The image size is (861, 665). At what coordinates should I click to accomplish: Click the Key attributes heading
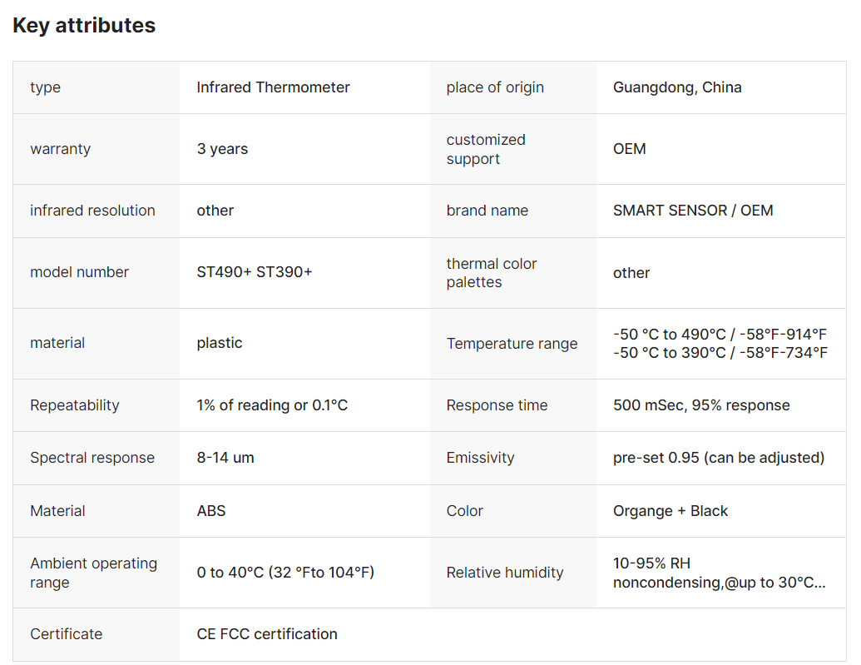pos(84,25)
